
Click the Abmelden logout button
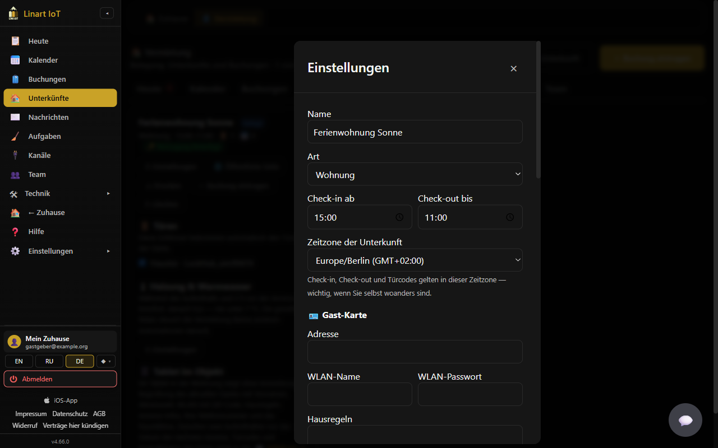[61, 379]
